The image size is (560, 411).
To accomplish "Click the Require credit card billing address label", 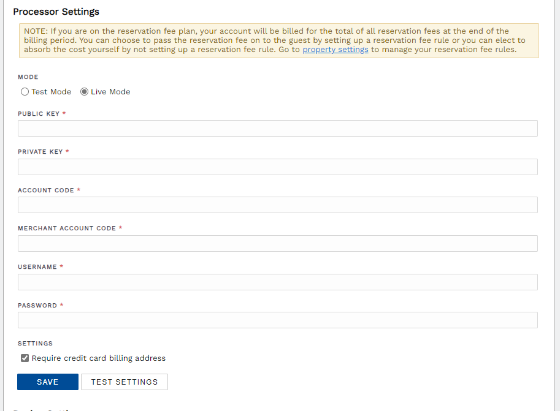I will click(x=99, y=358).
